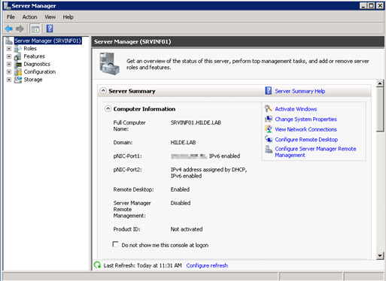Click the green refresh icon by Last Refresh

[97, 265]
